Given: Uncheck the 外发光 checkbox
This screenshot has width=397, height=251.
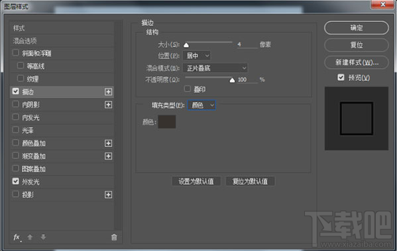Looking at the screenshot, I should pos(16,181).
